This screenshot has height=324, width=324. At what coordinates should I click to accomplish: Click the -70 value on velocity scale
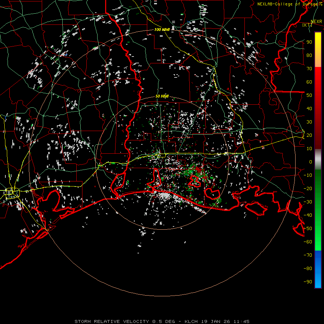click(x=308, y=255)
